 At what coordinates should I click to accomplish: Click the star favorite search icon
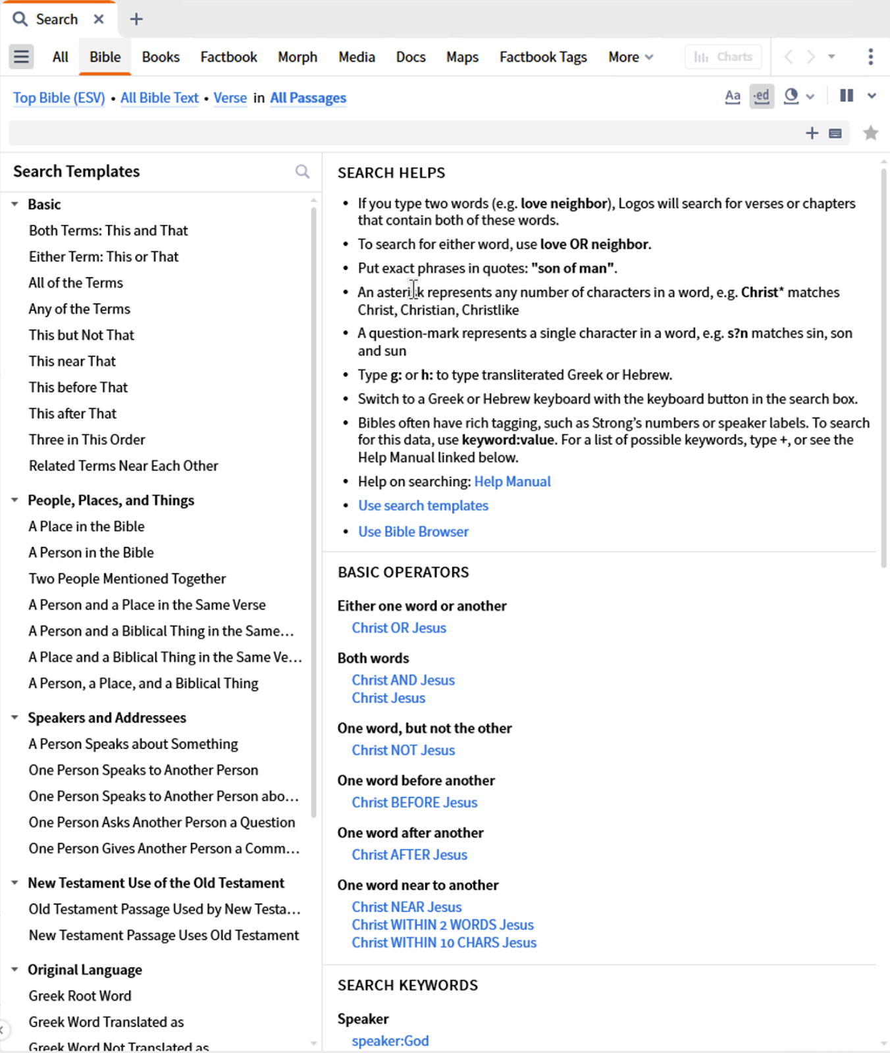coord(870,133)
